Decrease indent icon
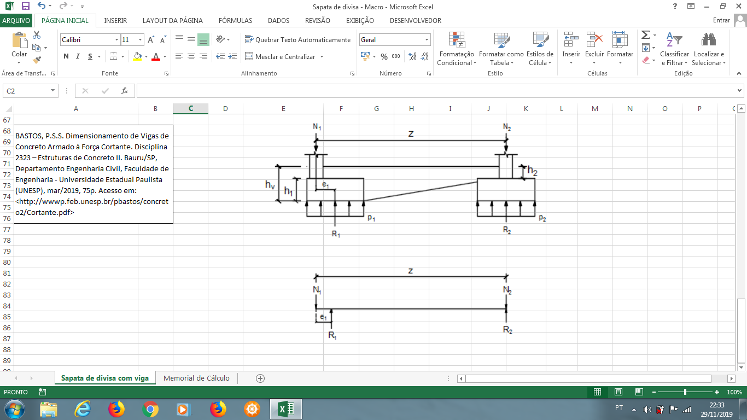Image resolution: width=747 pixels, height=420 pixels. click(x=220, y=56)
